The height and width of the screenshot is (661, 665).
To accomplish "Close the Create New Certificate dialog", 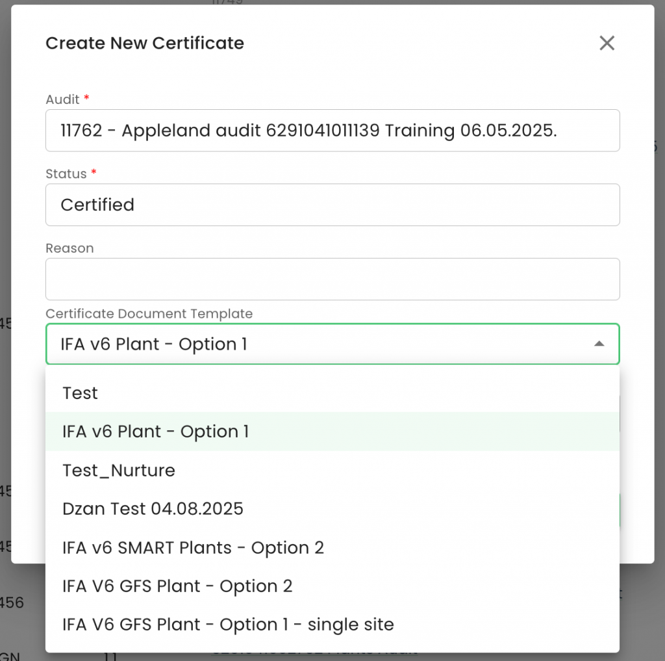I will (607, 44).
